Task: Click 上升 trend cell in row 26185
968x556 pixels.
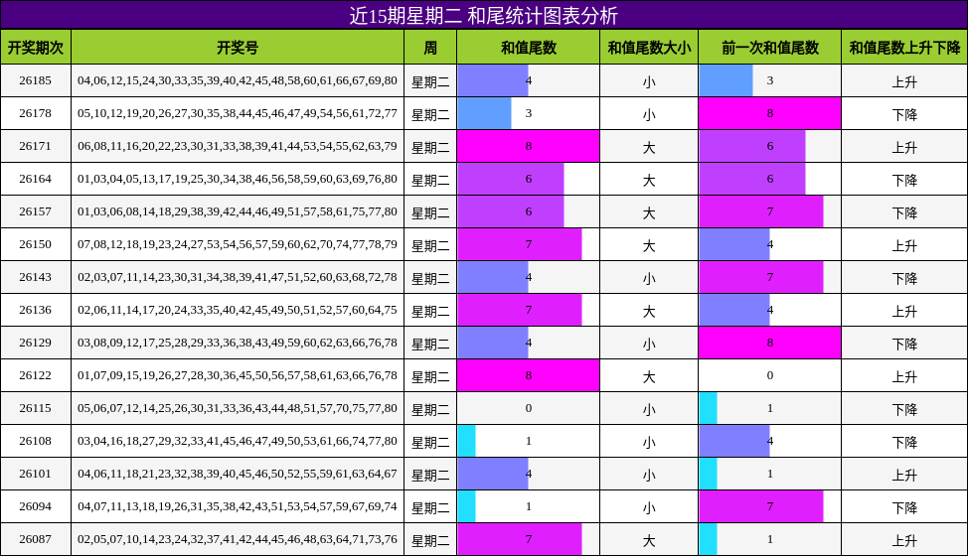Action: pyautogui.click(x=904, y=80)
